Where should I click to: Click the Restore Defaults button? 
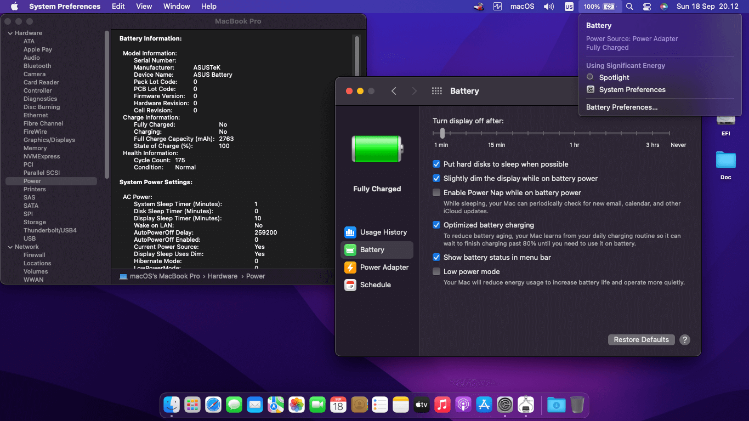coord(642,340)
